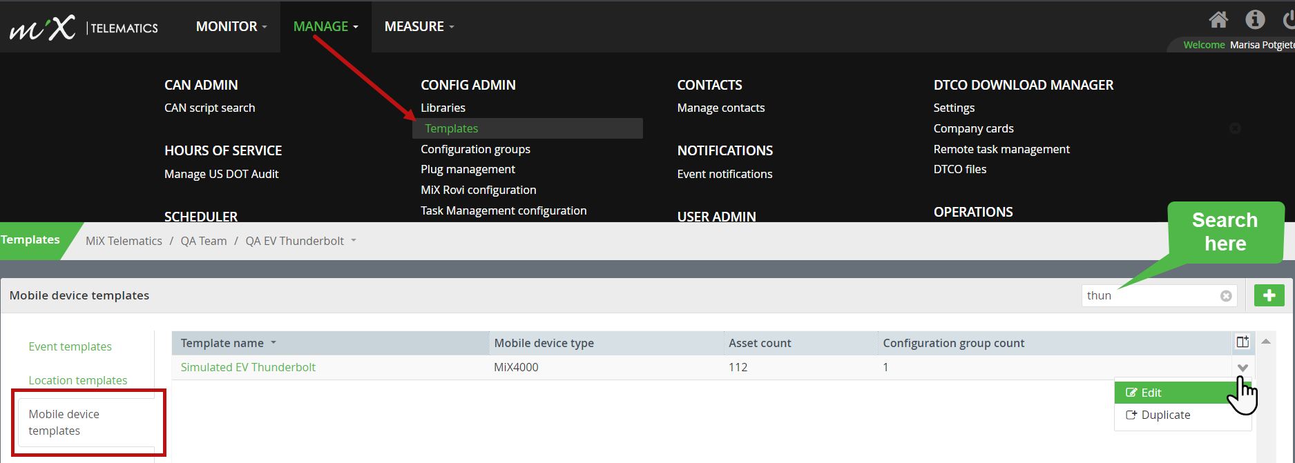1295x463 pixels.
Task: Expand the MONITOR menu
Action: (231, 27)
